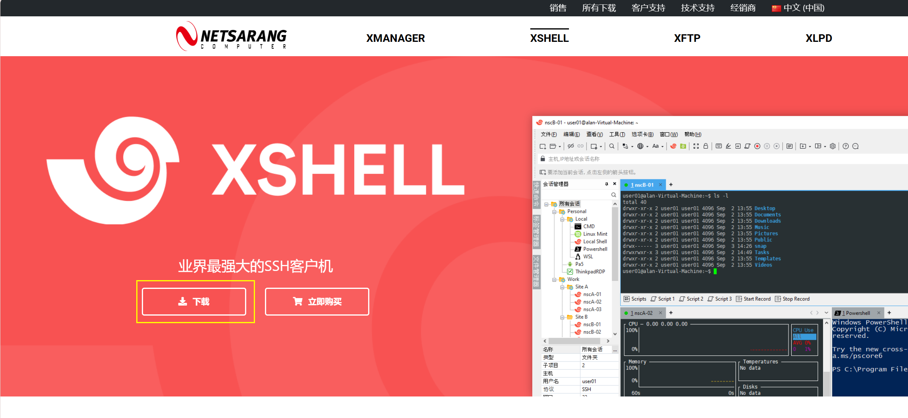Click the settings gear icon in Xshell toolbar
This screenshot has height=418, width=908.
(833, 146)
